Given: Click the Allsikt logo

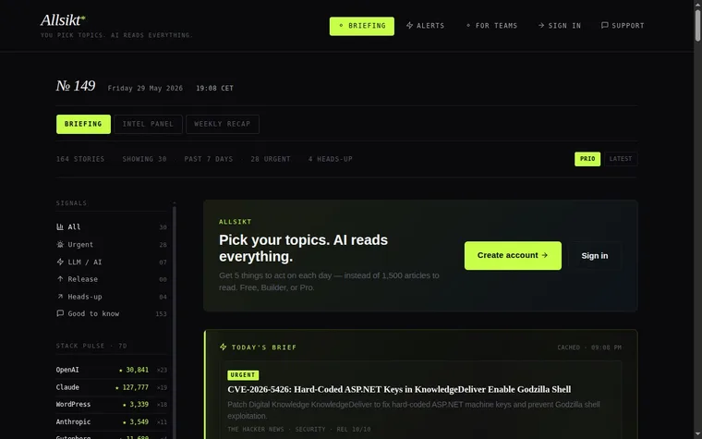Looking at the screenshot, I should pyautogui.click(x=63, y=20).
